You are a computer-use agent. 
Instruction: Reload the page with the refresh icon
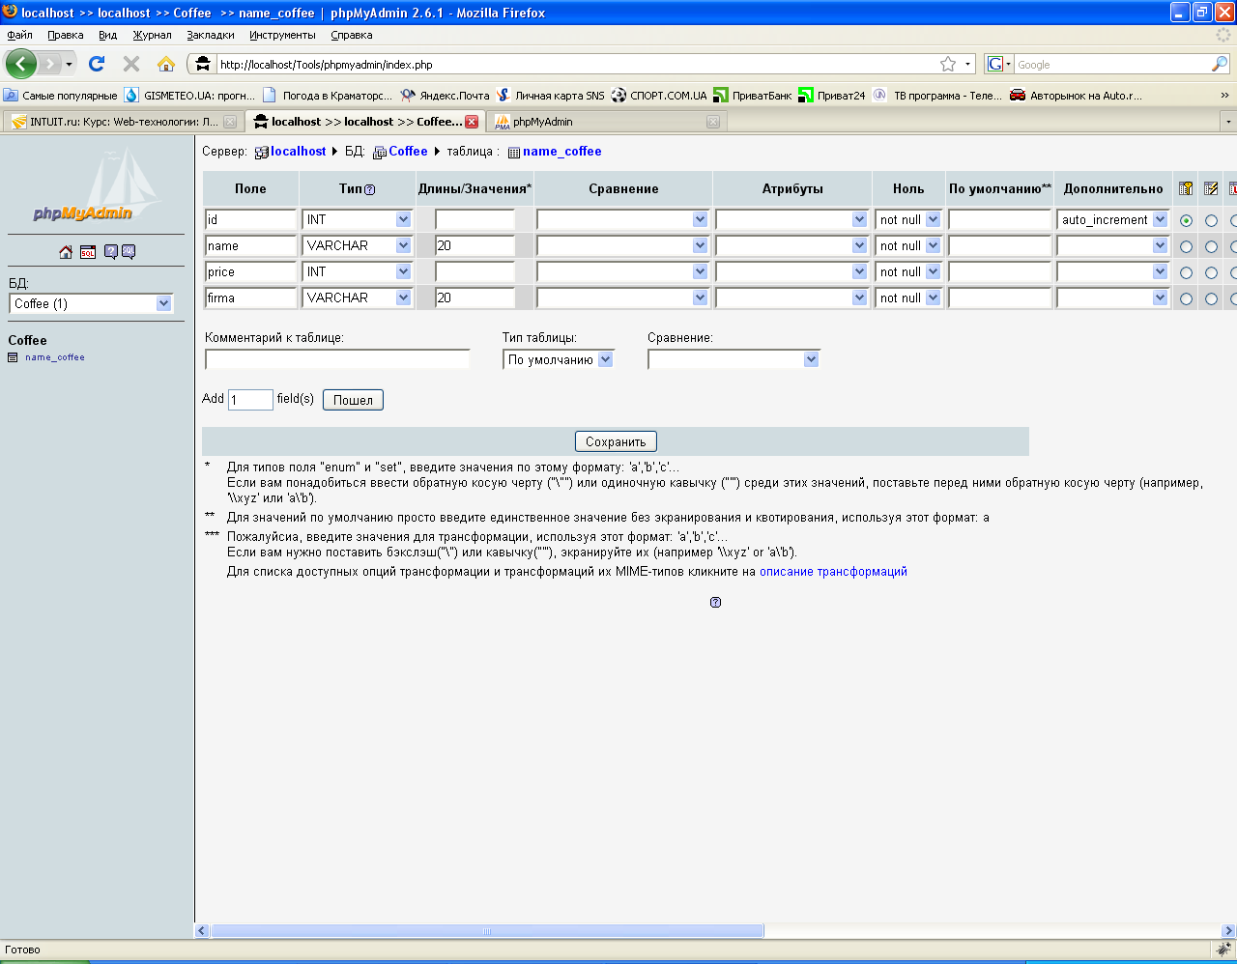pyautogui.click(x=97, y=64)
